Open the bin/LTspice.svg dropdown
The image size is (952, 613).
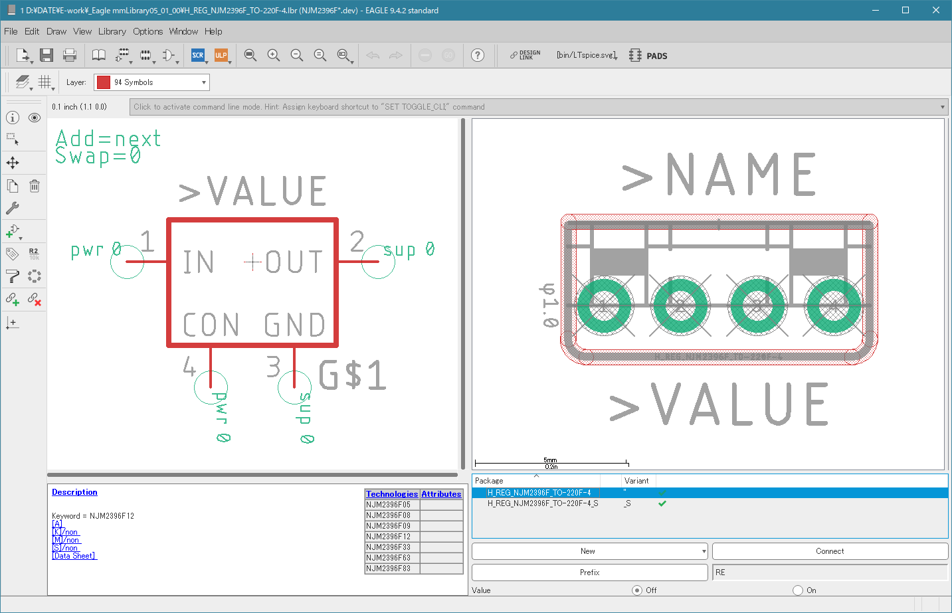coord(587,55)
